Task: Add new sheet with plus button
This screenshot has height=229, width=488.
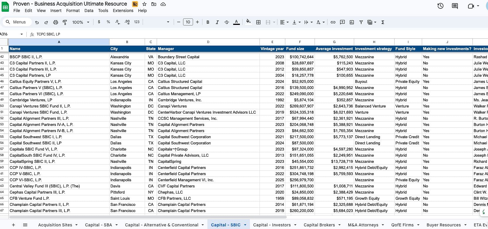Action: (x=13, y=225)
